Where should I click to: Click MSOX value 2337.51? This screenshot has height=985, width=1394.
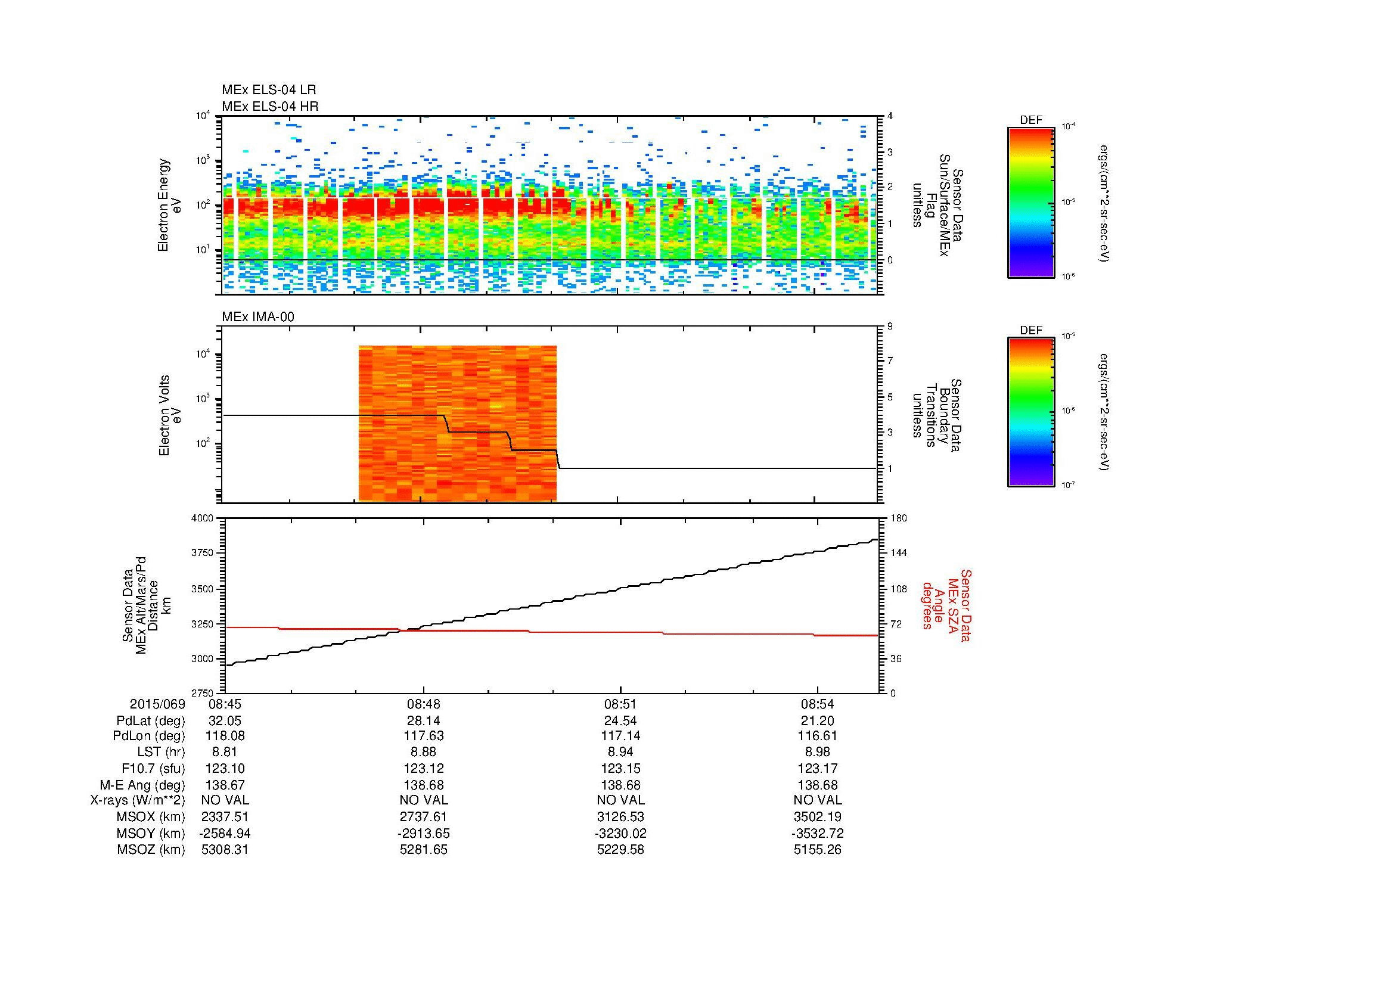pyautogui.click(x=225, y=818)
